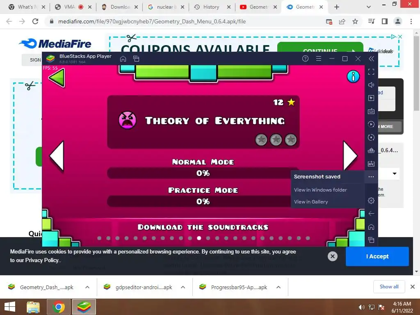The height and width of the screenshot is (315, 420).
Task: Click the green back arrow in the game
Action: coord(57,78)
